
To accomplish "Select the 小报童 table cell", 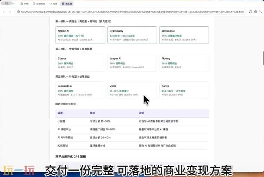I will click(61, 121).
